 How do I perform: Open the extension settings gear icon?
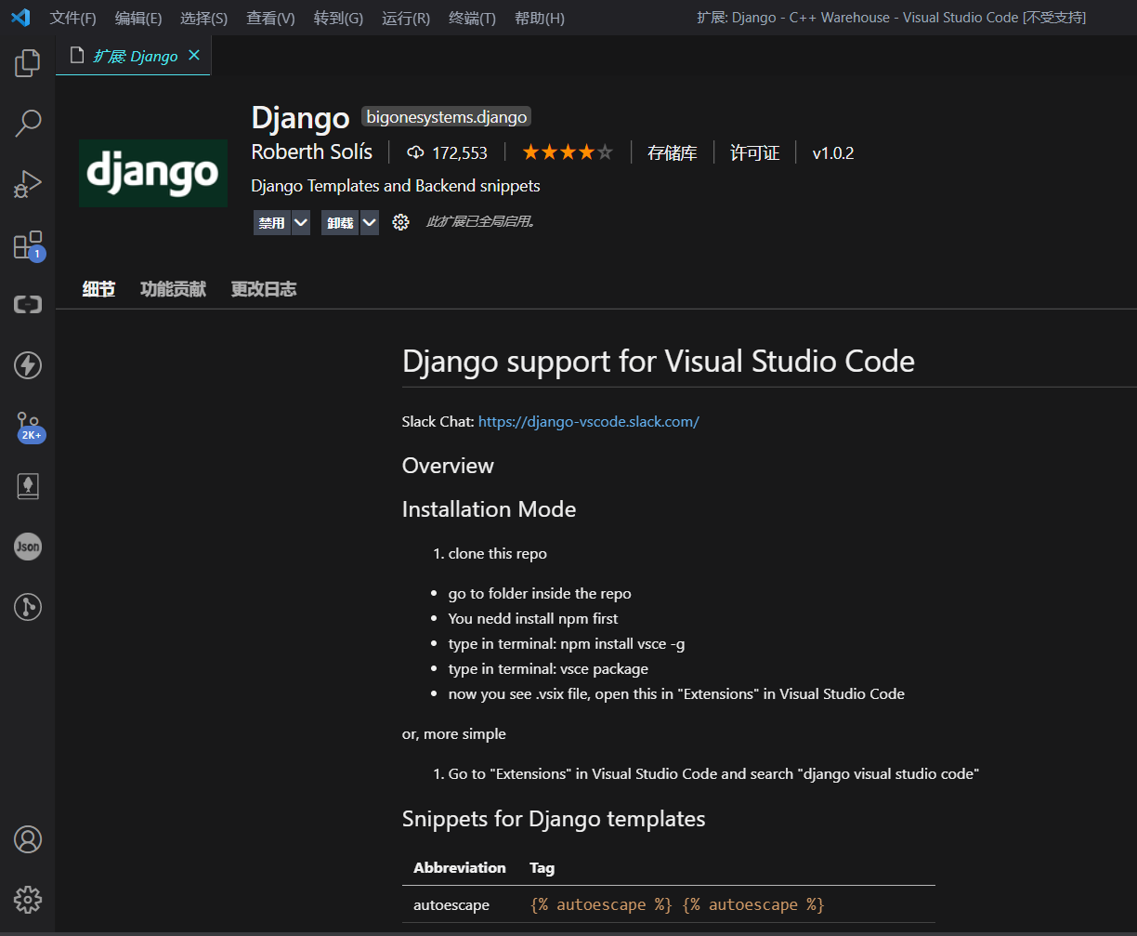[x=400, y=222]
